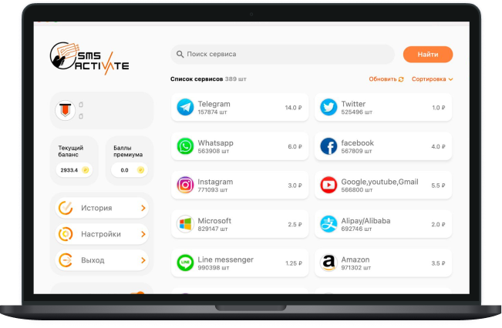Select the Microsoft logo icon
The image size is (502, 328).
185,224
